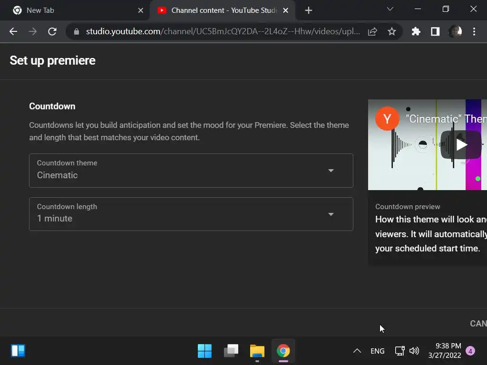Close the New Tab tab
This screenshot has height=365, width=487.
coord(141,10)
